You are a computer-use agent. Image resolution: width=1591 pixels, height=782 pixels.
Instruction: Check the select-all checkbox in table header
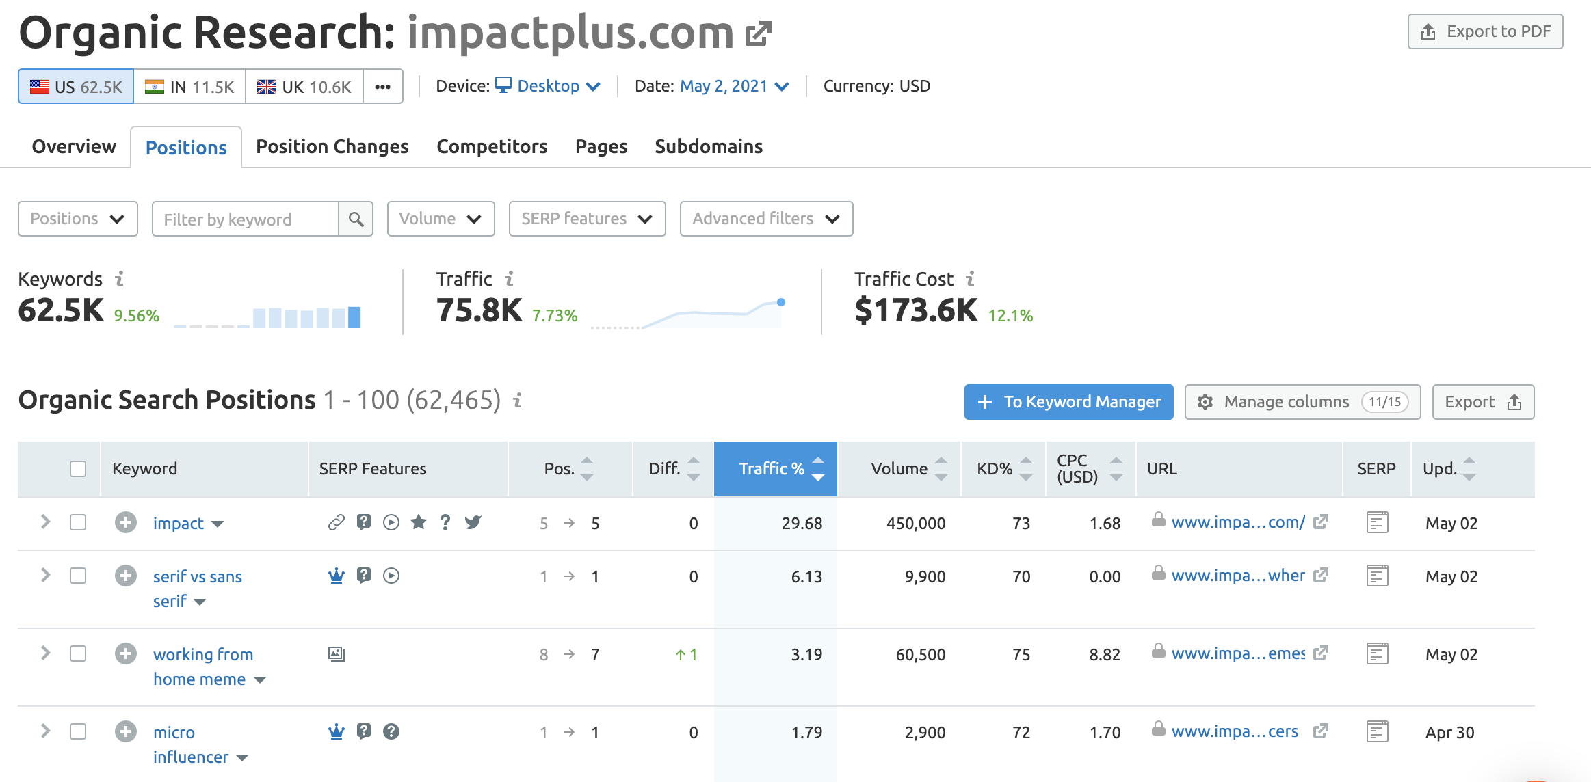pyautogui.click(x=78, y=469)
